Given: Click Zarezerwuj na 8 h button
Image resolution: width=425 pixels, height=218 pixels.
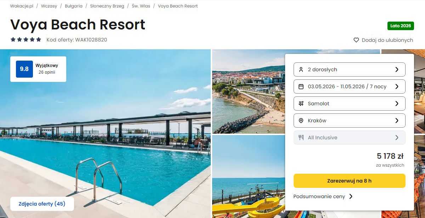Looking at the screenshot, I should point(349,181).
